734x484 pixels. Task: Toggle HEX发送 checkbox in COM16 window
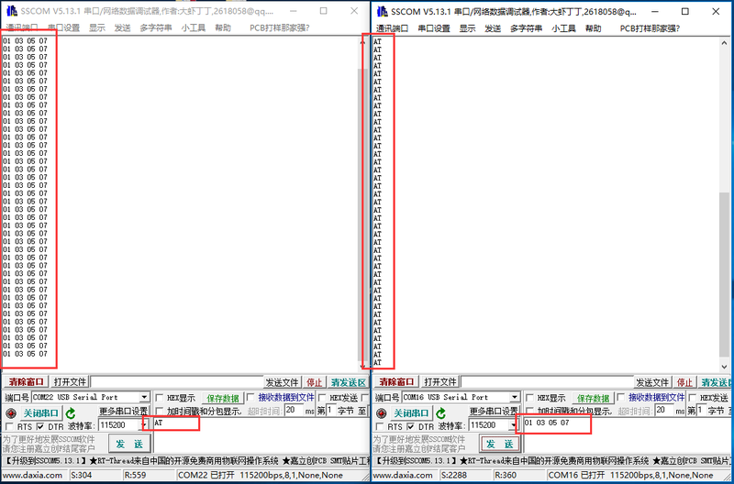(x=693, y=398)
